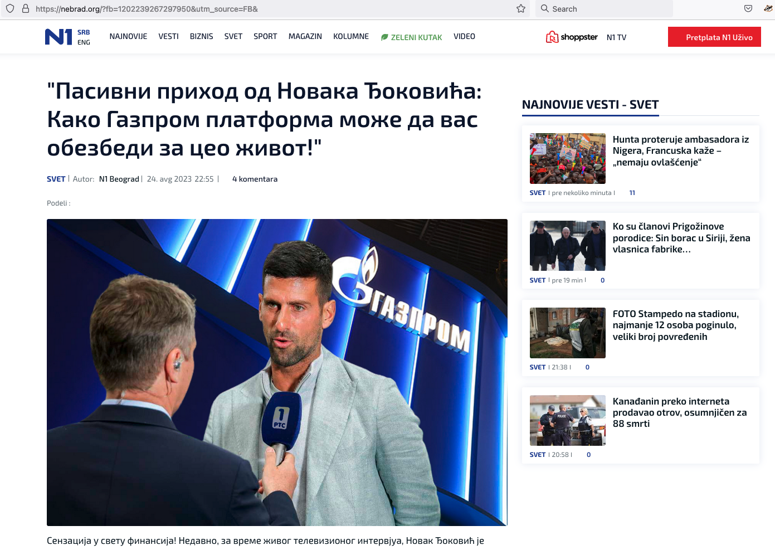The width and height of the screenshot is (775, 550).
Task: Switch to ENG language
Action: click(x=84, y=42)
